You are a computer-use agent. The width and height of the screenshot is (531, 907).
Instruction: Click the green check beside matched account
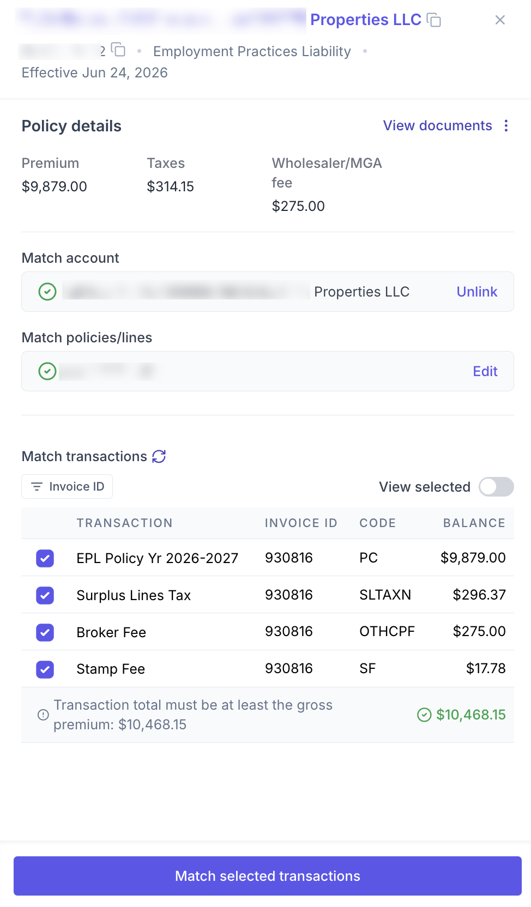[47, 292]
